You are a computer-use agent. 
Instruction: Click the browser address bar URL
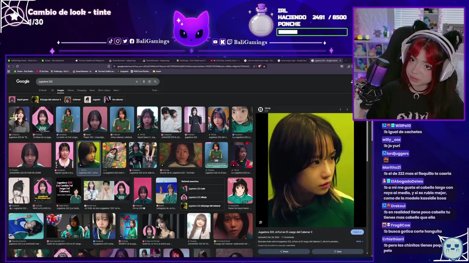183,66
